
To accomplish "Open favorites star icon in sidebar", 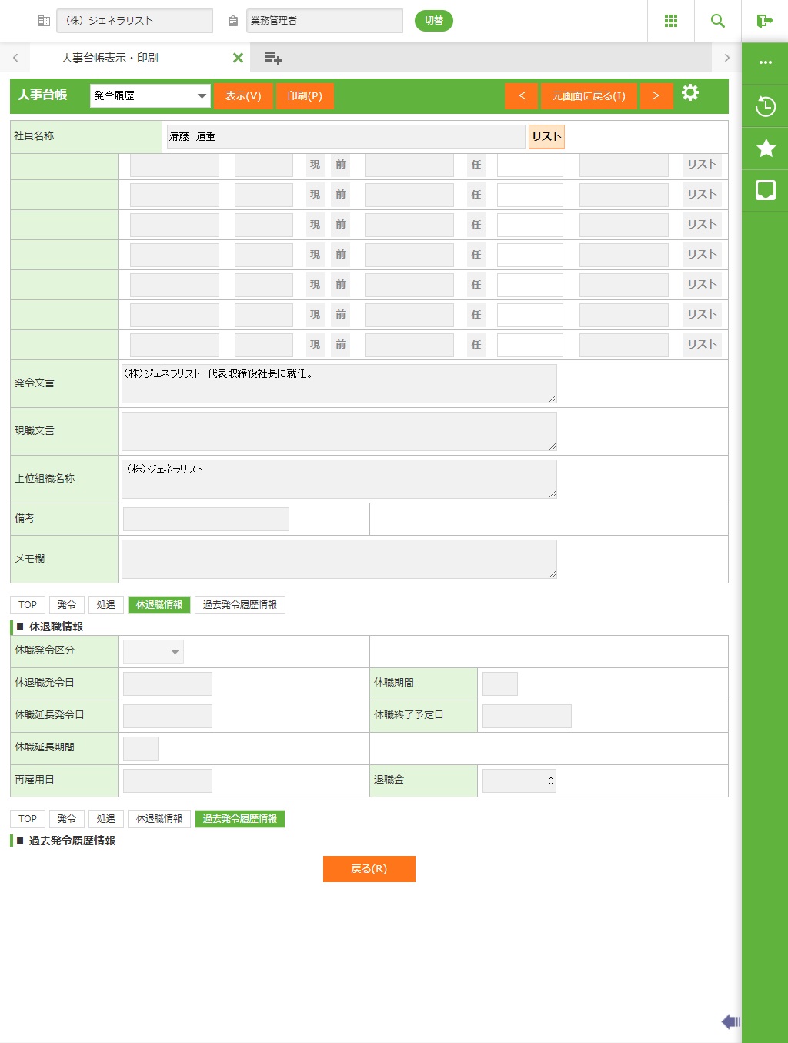I will tap(765, 149).
